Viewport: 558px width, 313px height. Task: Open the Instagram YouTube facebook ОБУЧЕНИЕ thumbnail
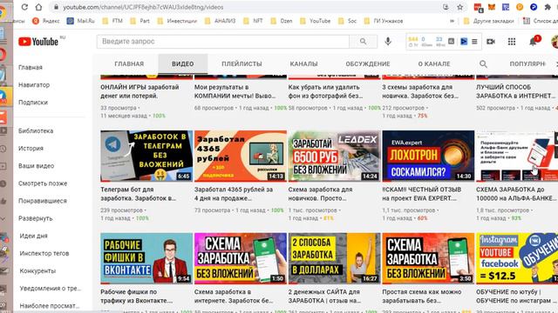coord(517,258)
